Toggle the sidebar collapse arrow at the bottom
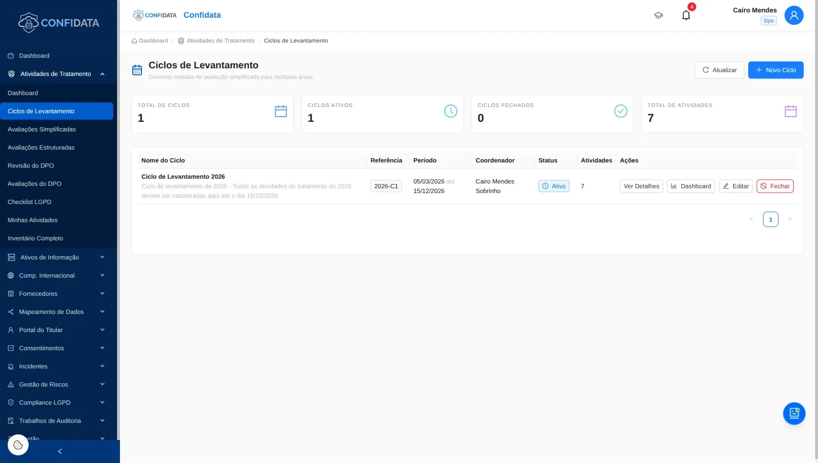The width and height of the screenshot is (818, 463). (x=60, y=451)
